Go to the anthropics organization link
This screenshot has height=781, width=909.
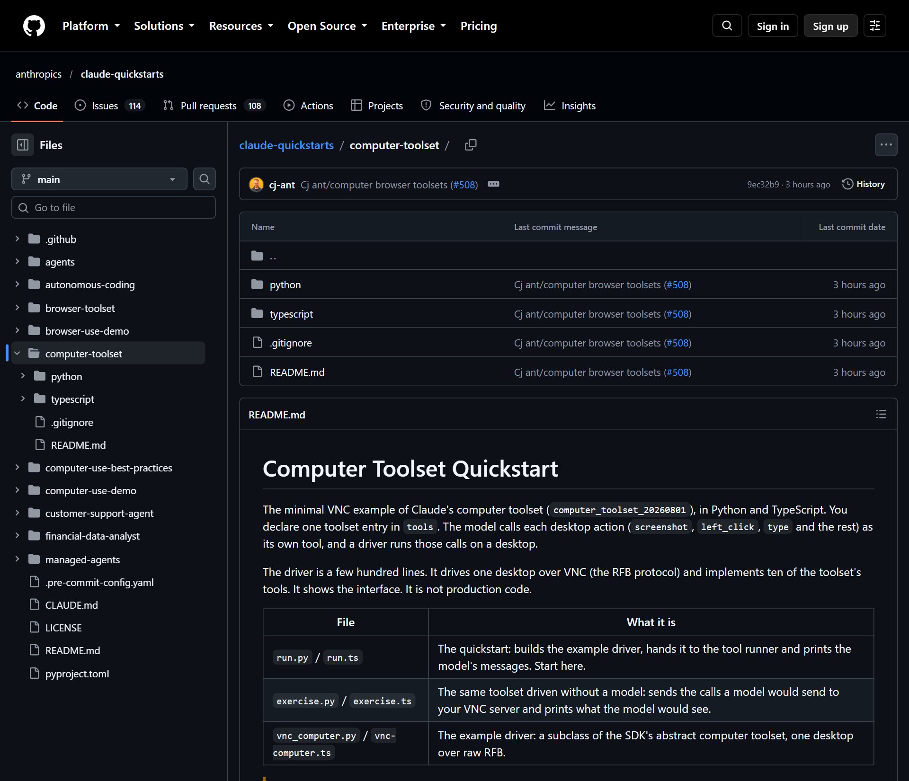[38, 74]
